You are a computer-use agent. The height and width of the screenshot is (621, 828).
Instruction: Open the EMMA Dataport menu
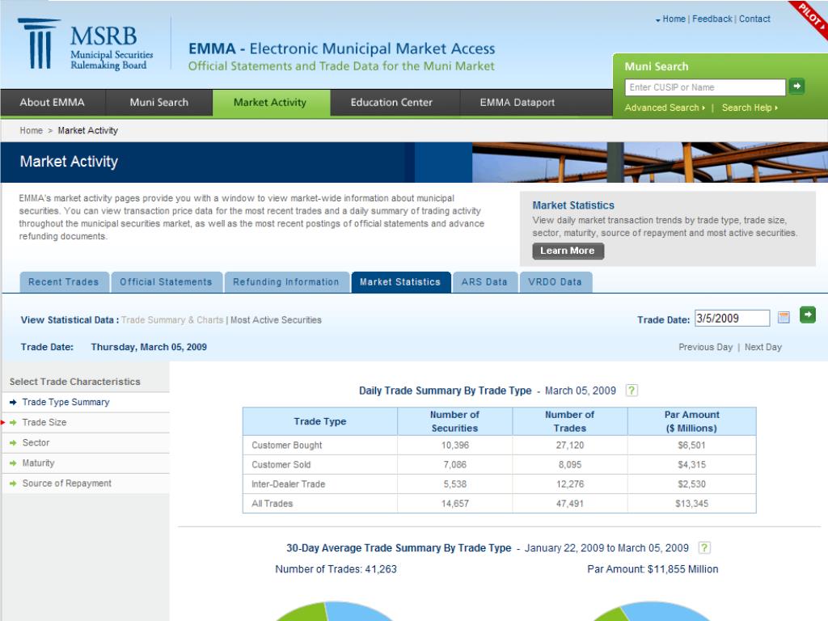517,103
